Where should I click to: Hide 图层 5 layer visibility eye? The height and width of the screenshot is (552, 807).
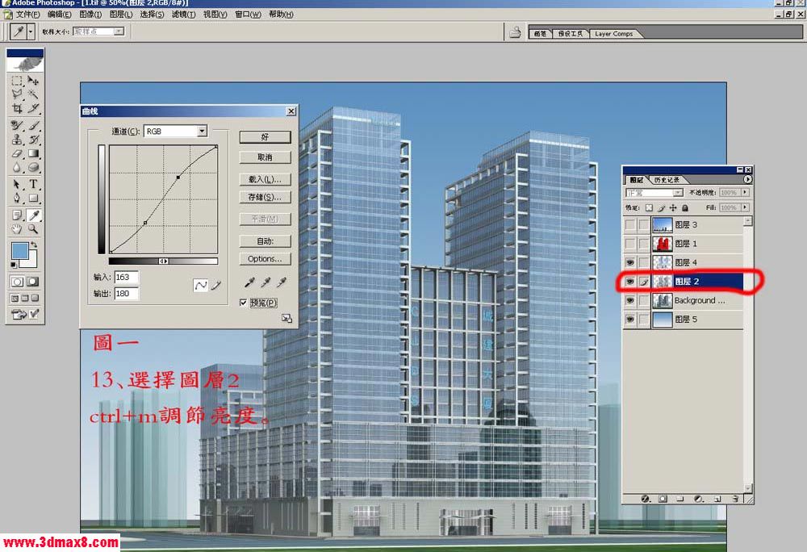630,320
